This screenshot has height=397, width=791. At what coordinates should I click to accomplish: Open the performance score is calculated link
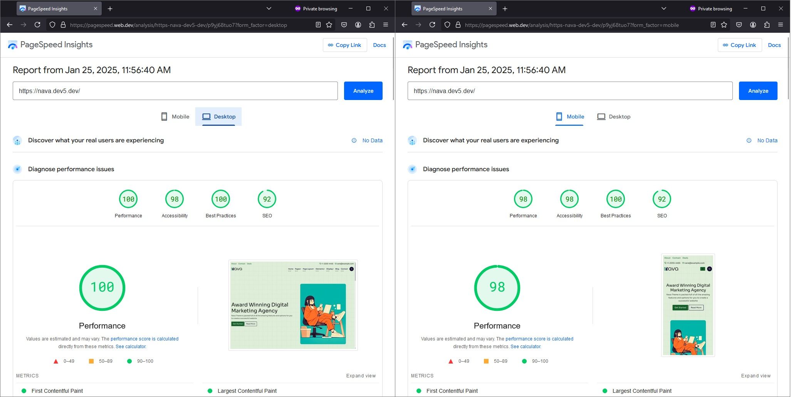144,339
